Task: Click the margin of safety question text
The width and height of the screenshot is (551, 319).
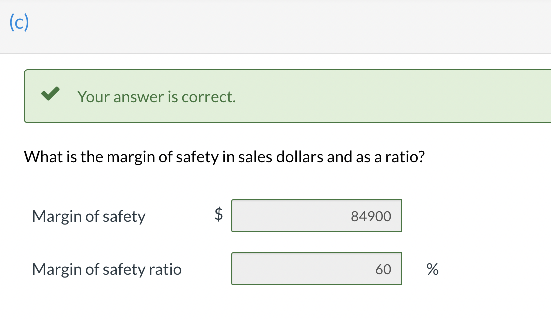Action: pyautogui.click(x=224, y=157)
